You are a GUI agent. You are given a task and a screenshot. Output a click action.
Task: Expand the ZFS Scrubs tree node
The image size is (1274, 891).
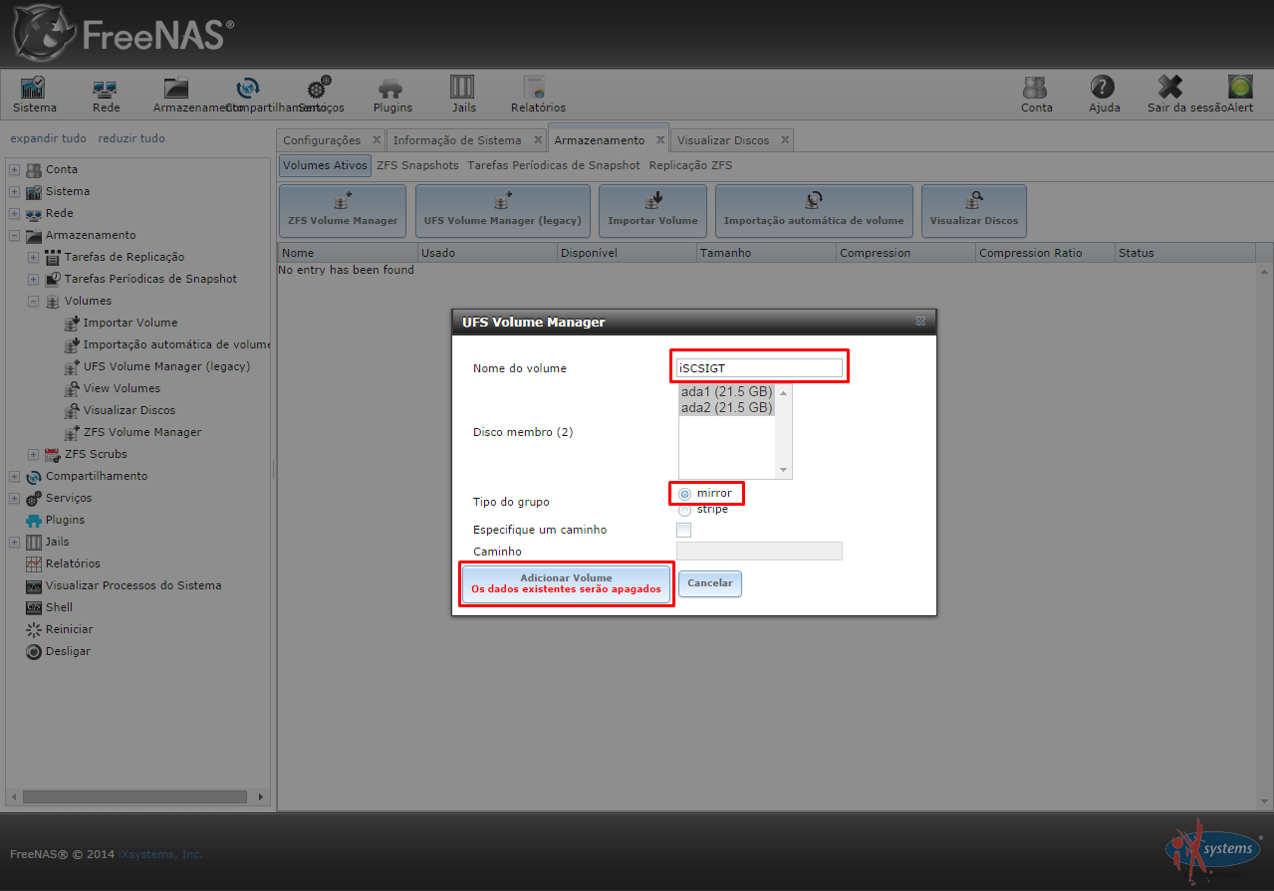pyautogui.click(x=34, y=454)
